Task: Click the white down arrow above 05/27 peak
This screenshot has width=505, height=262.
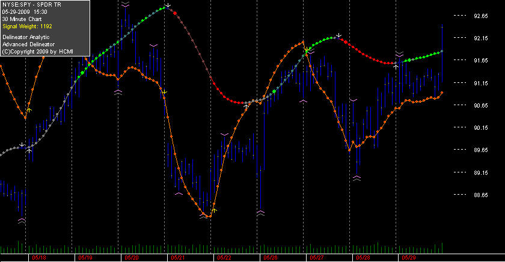Action: (x=339, y=35)
